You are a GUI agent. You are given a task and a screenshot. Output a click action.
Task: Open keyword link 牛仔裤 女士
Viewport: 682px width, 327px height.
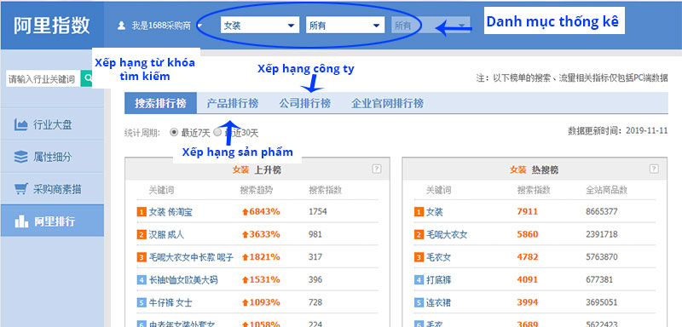click(x=170, y=302)
